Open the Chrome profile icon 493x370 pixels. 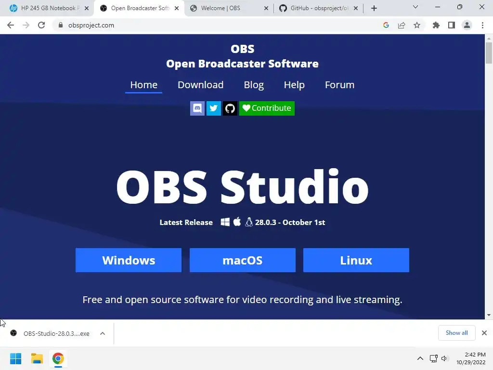click(x=467, y=25)
